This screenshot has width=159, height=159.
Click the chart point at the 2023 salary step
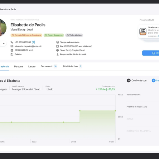point(80,111)
